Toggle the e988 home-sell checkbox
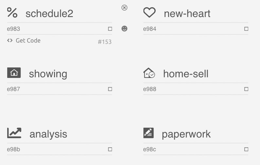 [x=246, y=89]
